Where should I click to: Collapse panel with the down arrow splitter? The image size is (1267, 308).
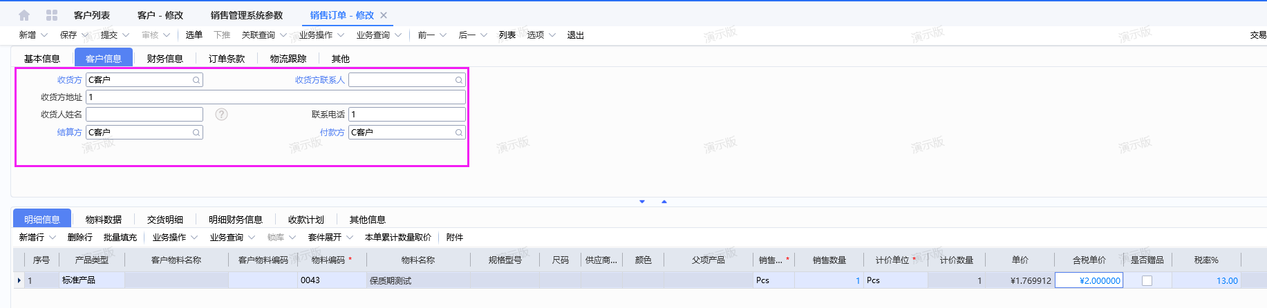(x=642, y=202)
